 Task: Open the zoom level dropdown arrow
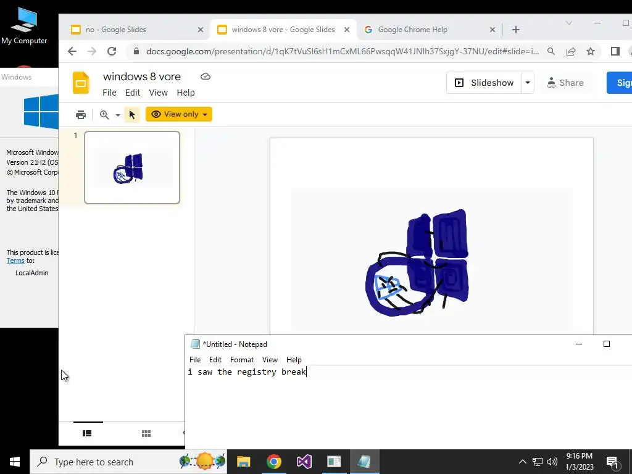pyautogui.click(x=118, y=115)
